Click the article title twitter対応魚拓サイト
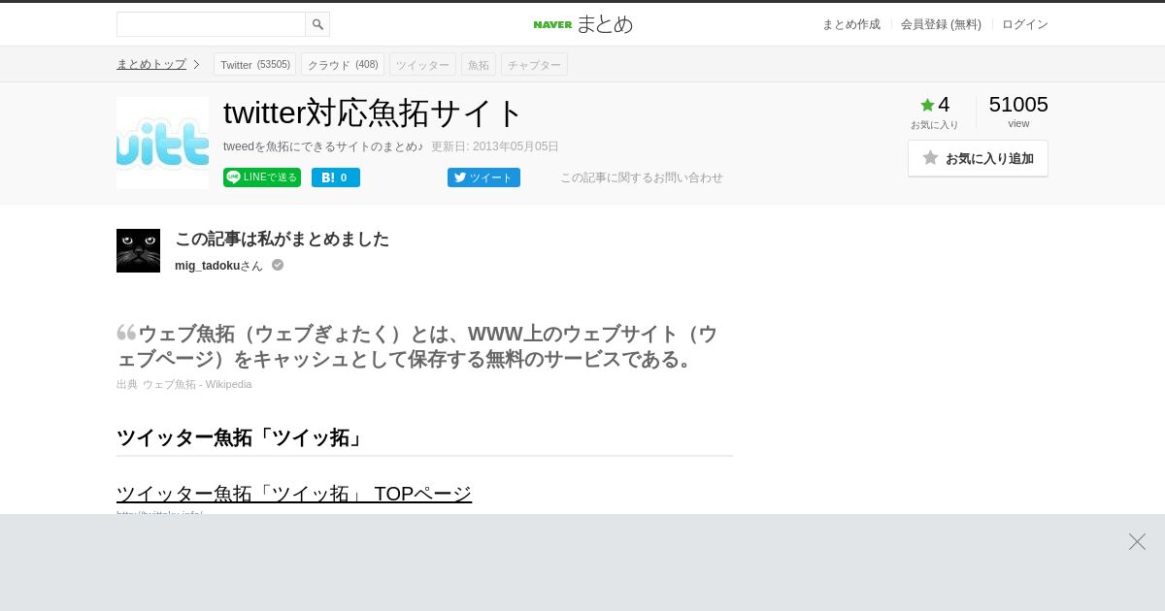Viewport: 1165px width, 611px height. point(373,113)
